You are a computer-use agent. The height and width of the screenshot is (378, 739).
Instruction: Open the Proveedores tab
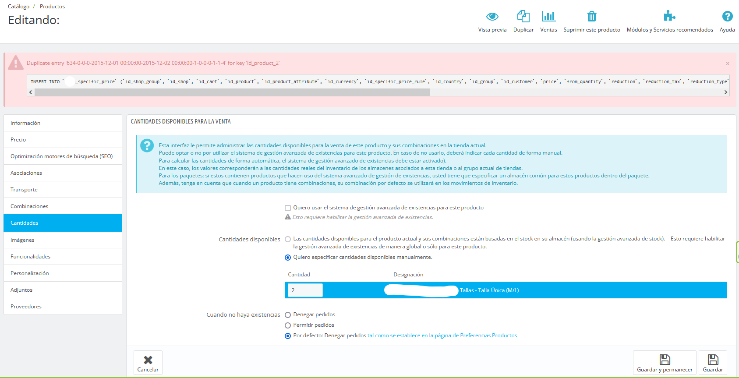(x=63, y=307)
